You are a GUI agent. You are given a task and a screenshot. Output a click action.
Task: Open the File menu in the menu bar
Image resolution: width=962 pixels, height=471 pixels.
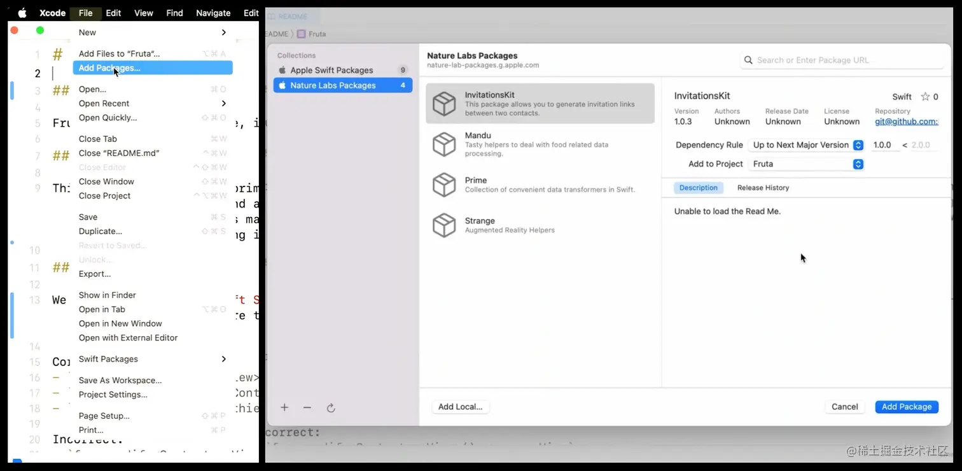[85, 13]
